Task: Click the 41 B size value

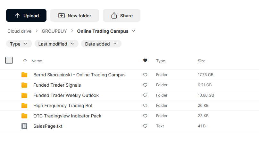Action: click(202, 126)
